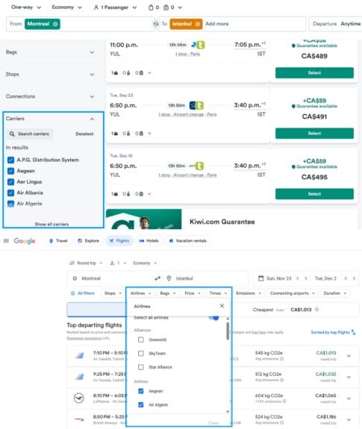Open the Duration filter chip

(x=335, y=293)
